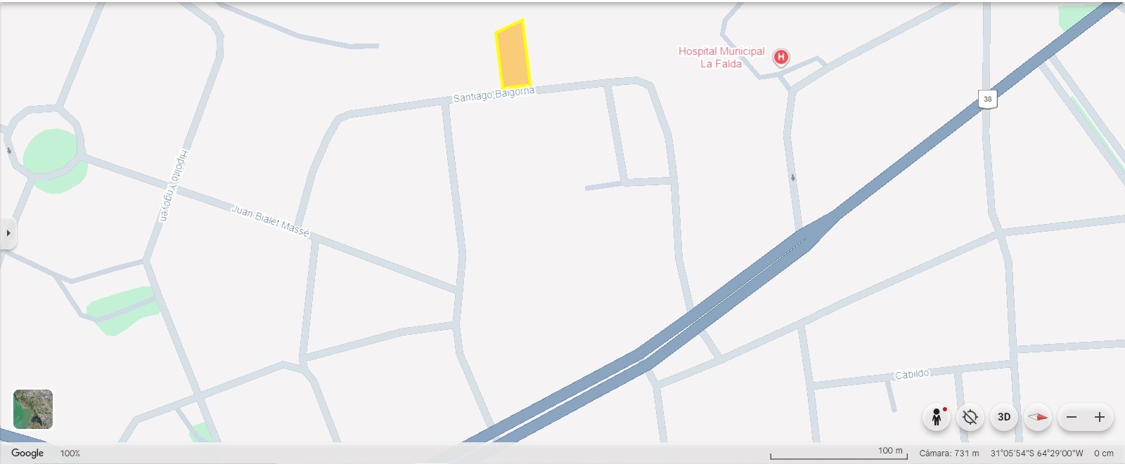Click the Juan Bialet Massé street label
The width and height of the screenshot is (1125, 464).
[x=271, y=220]
